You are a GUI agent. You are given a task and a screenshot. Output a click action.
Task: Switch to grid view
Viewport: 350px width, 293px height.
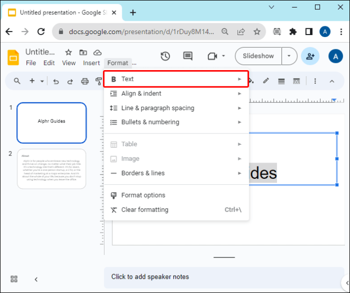click(x=14, y=279)
